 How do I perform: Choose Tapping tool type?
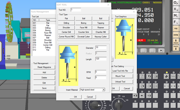click(101, 23)
